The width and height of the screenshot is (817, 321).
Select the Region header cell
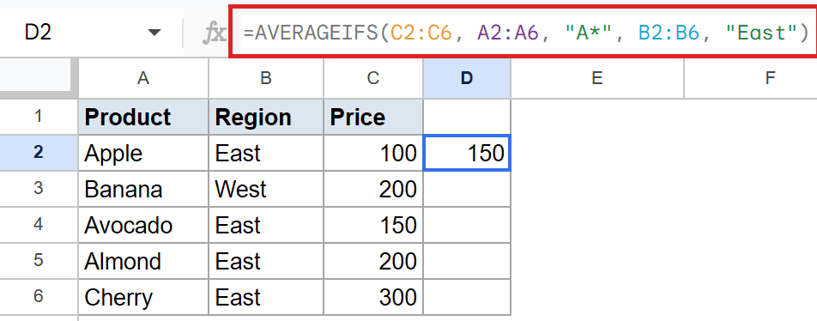point(266,117)
